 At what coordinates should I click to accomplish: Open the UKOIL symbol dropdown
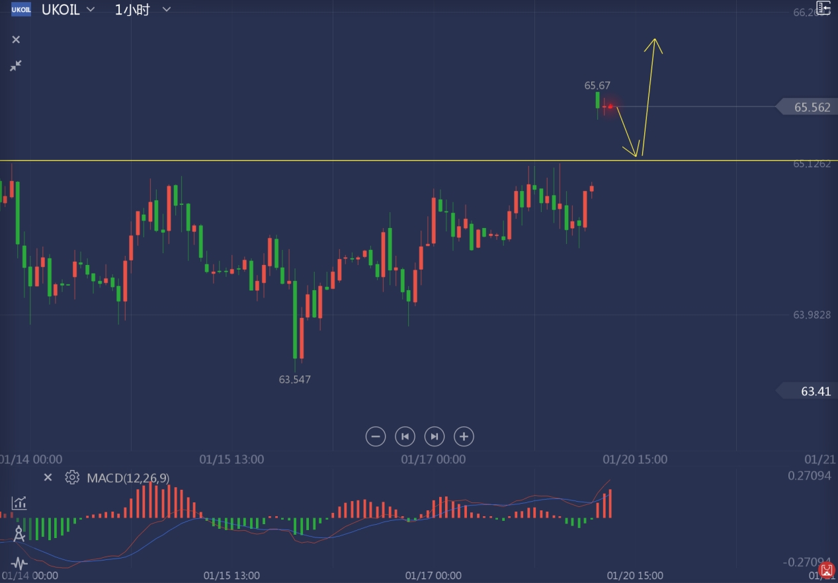[91, 10]
